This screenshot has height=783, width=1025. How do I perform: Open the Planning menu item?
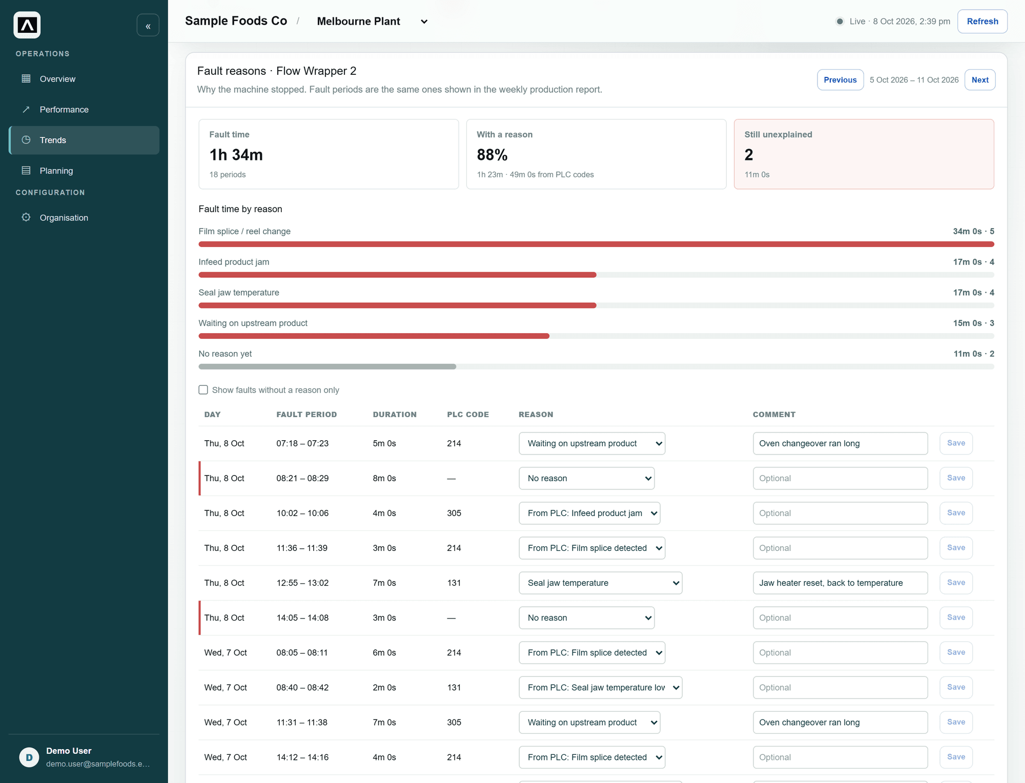pos(84,171)
